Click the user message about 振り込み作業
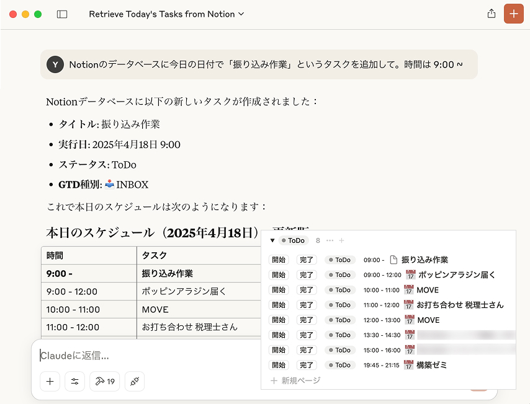Image resolution: width=530 pixels, height=404 pixels. tap(259, 64)
